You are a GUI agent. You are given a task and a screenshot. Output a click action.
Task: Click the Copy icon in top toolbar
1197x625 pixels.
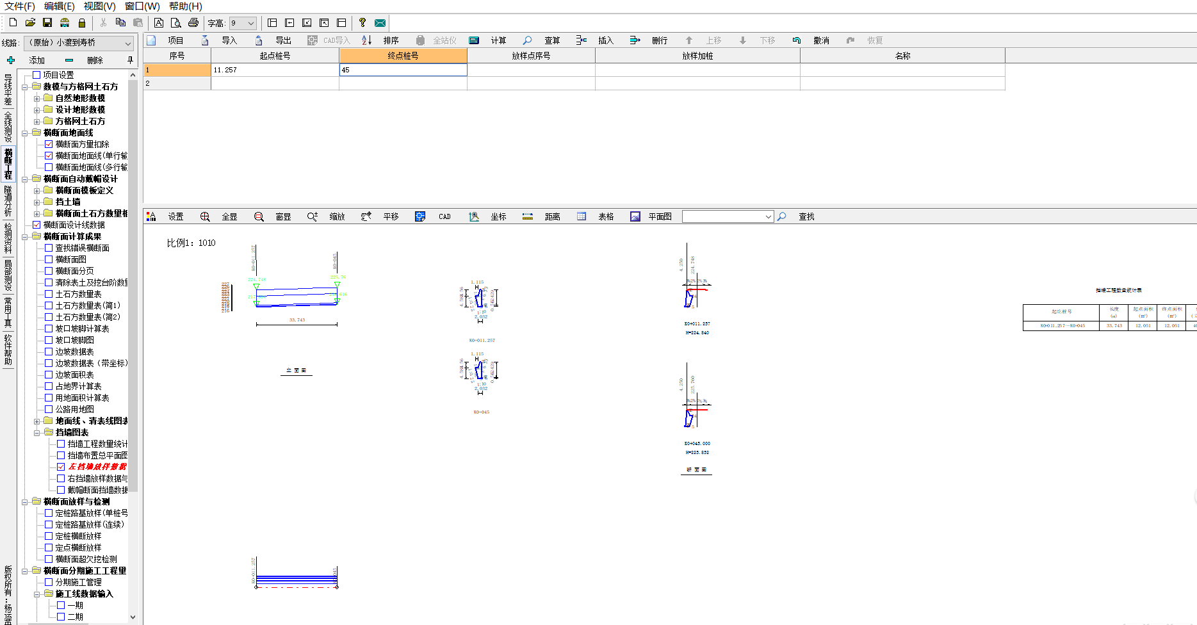[x=120, y=22]
